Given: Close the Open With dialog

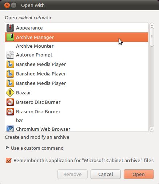Looking at the screenshot, I should pyautogui.click(x=7, y=5).
